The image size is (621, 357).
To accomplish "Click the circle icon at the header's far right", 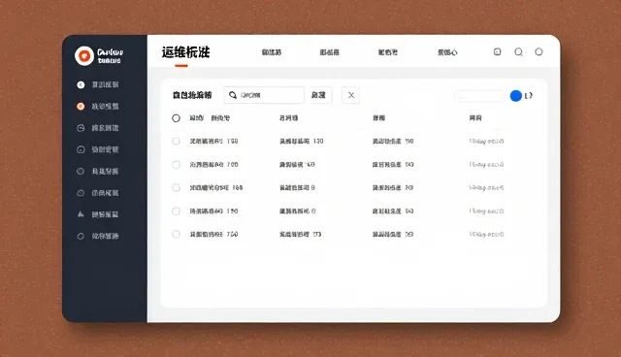I will pyautogui.click(x=539, y=51).
